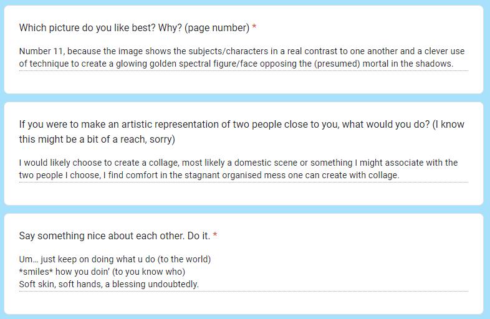Viewport: 490px width, 319px height.
Task: Focus the artistic representation answer text box
Action: (x=243, y=169)
